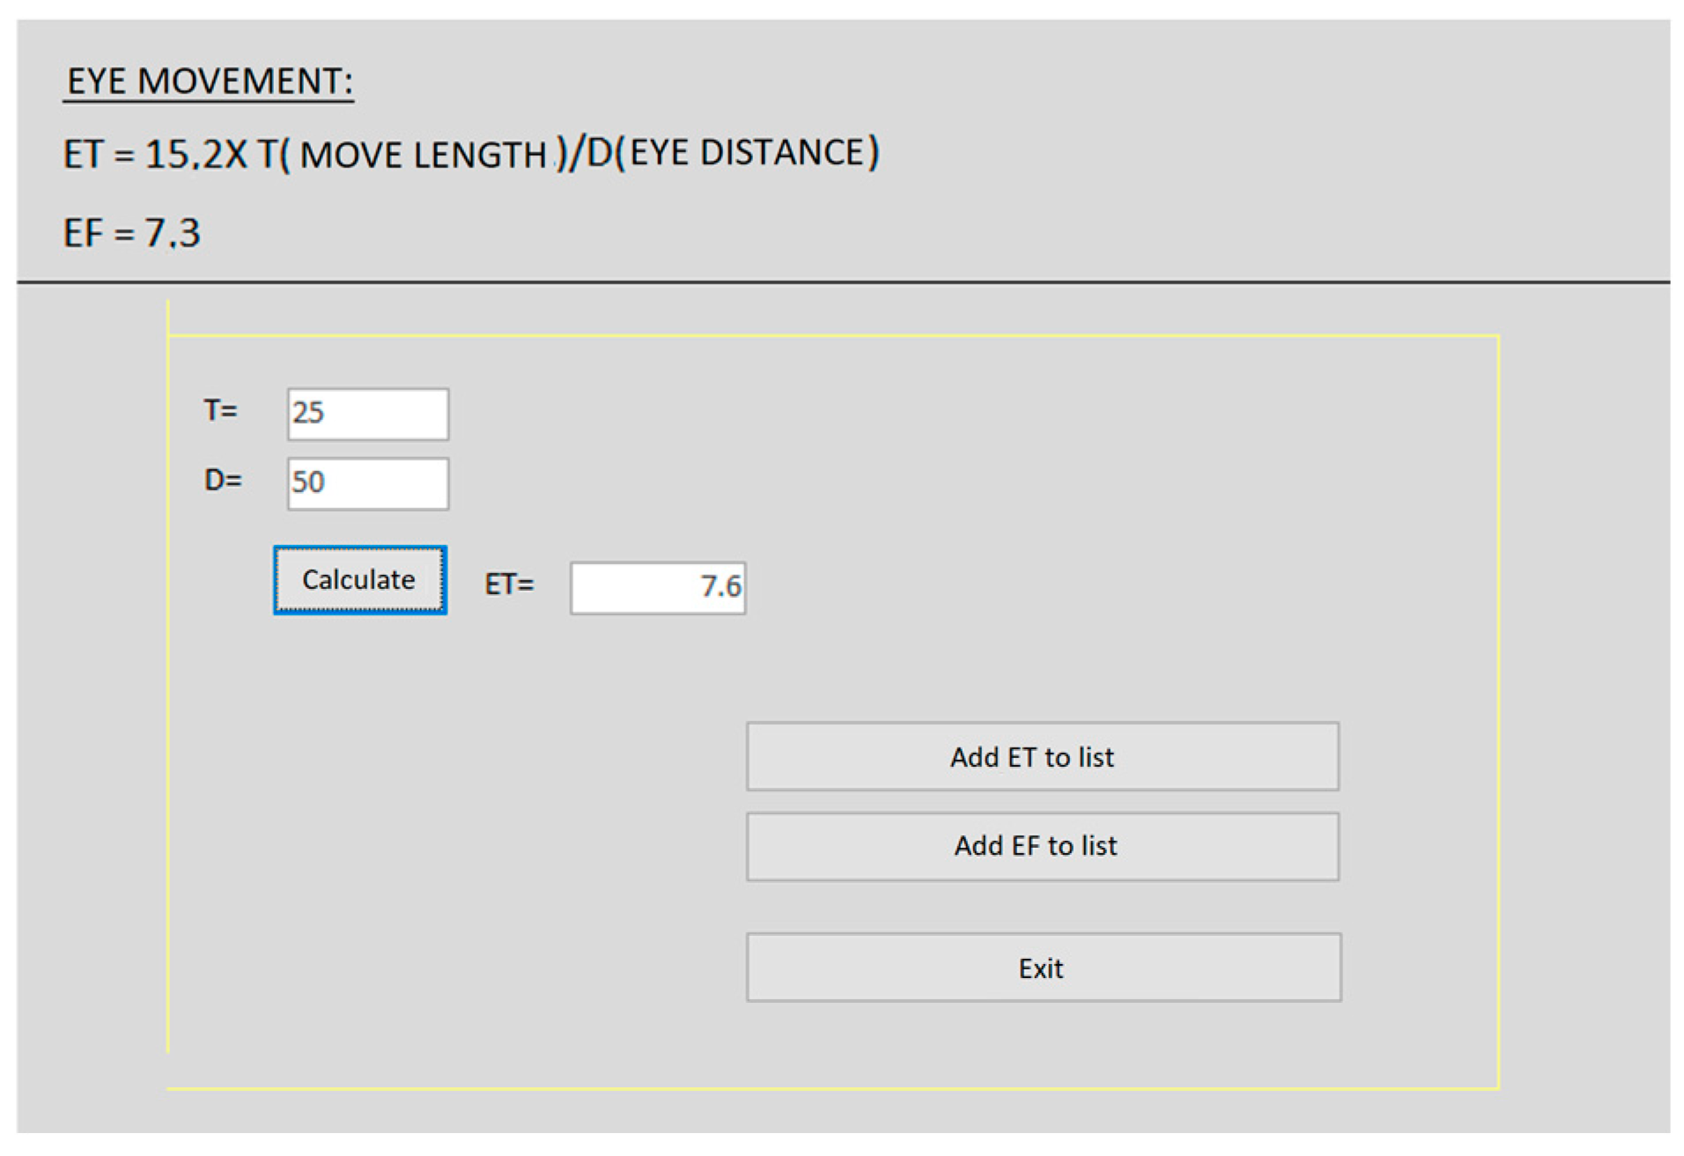Click the top edge of the yellow frame
This screenshot has width=1684, height=1156.
click(x=832, y=335)
